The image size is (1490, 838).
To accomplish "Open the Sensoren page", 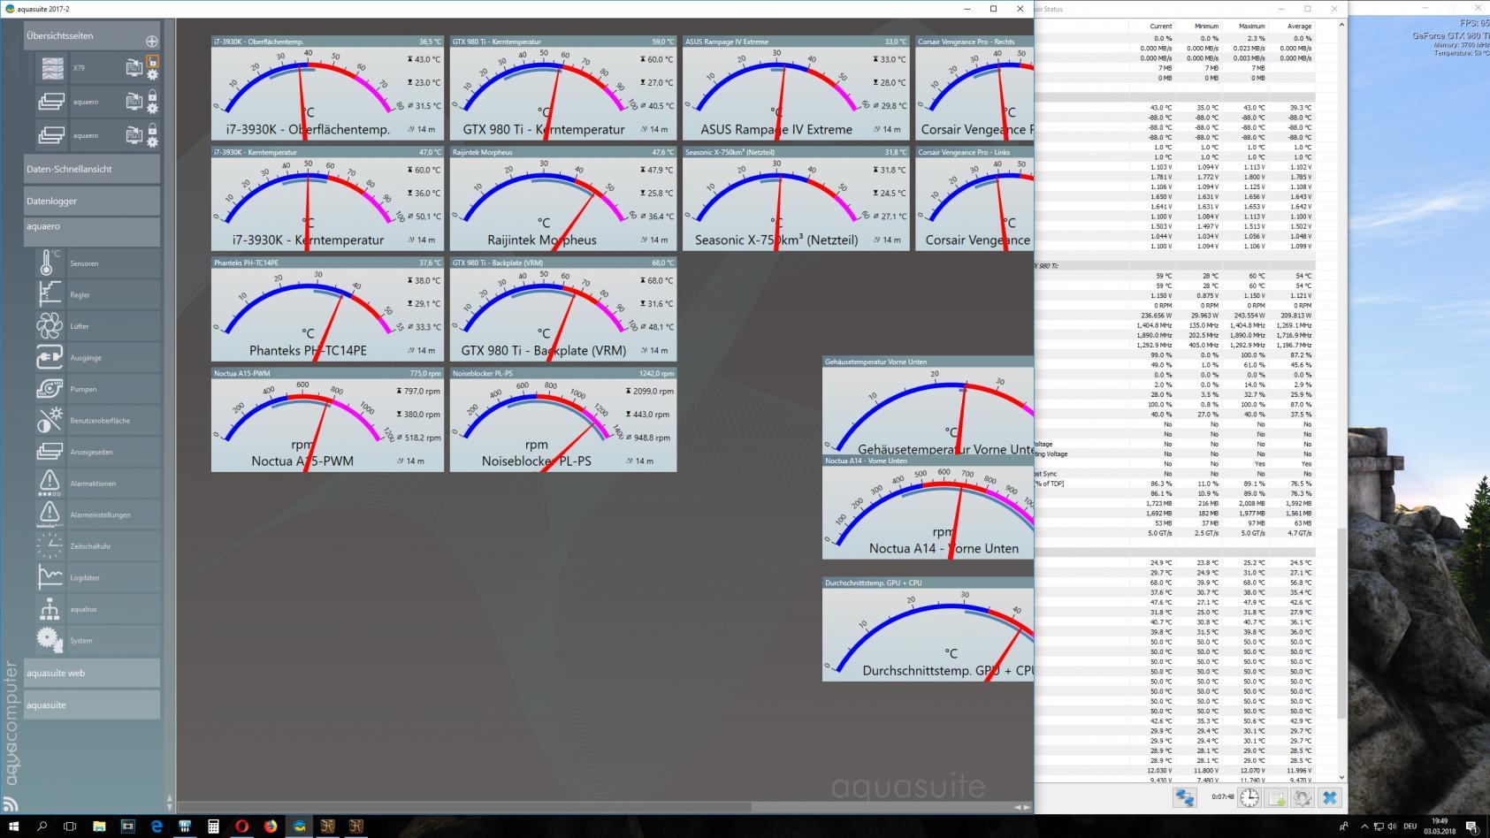I will coord(97,263).
